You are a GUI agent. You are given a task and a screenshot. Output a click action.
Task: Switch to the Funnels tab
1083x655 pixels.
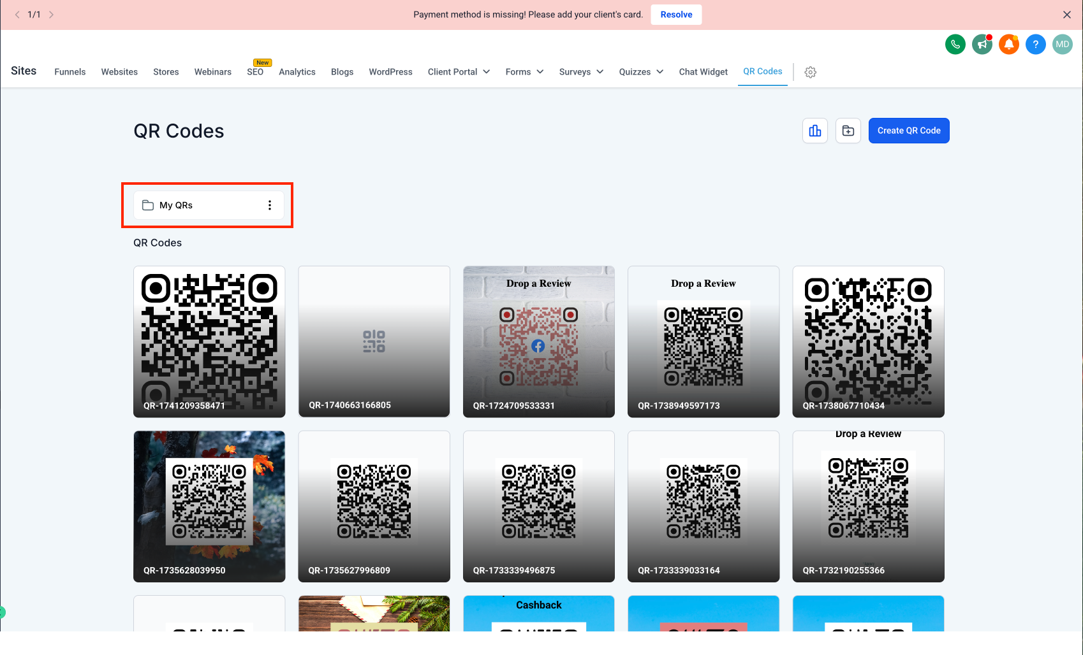pos(70,72)
